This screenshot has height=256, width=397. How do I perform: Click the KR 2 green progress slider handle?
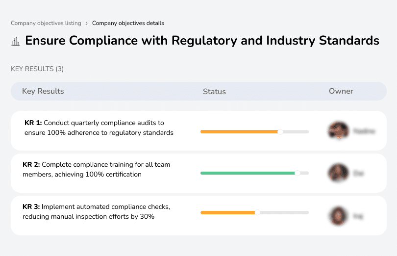pos(298,173)
